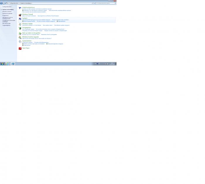Open the red Flash Player icon
Screen dimensions: 205x184
click(x=20, y=49)
